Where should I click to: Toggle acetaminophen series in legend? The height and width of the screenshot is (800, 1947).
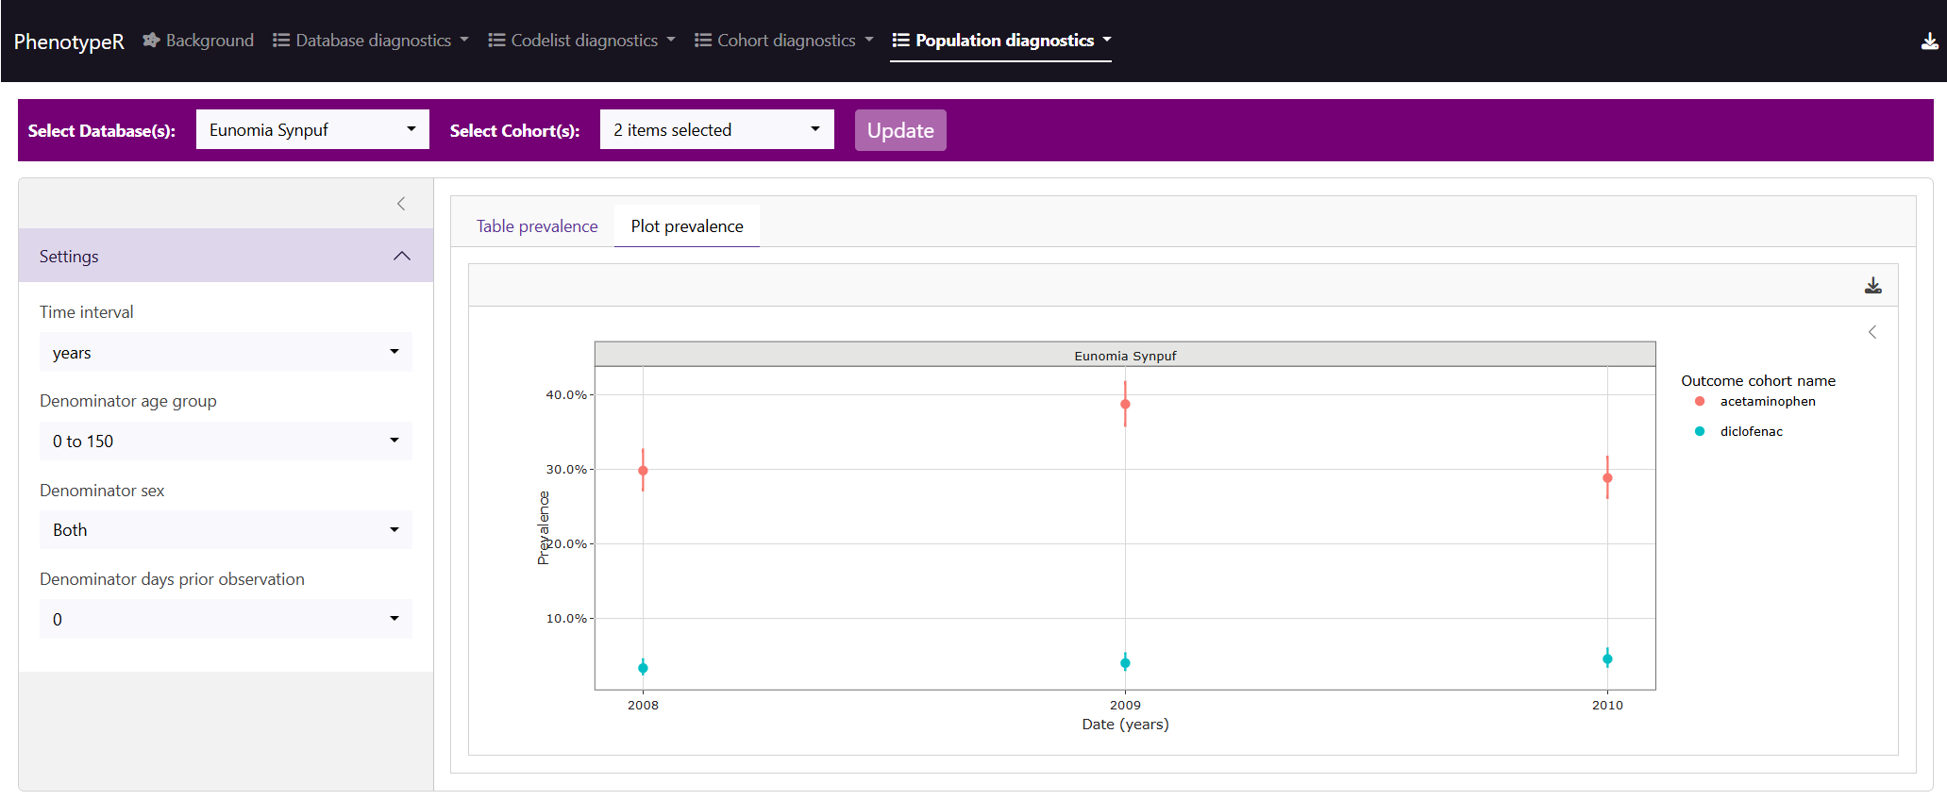tap(1766, 402)
